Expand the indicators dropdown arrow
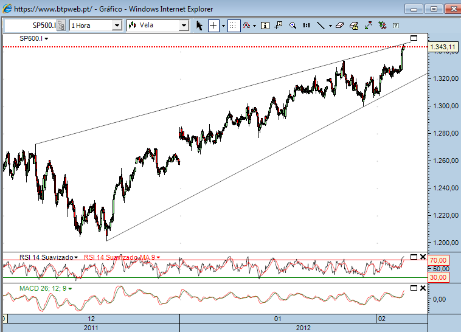This screenshot has height=332, width=461. click(x=255, y=26)
